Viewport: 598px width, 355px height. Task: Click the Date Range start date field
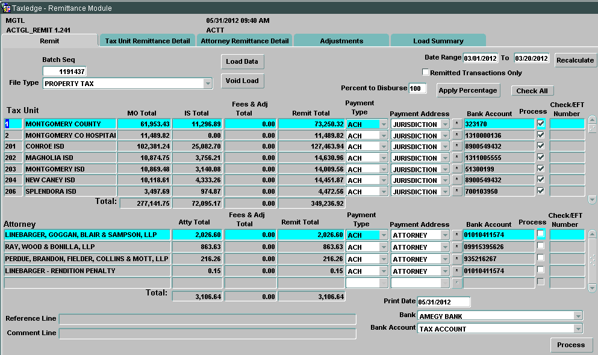tap(480, 58)
